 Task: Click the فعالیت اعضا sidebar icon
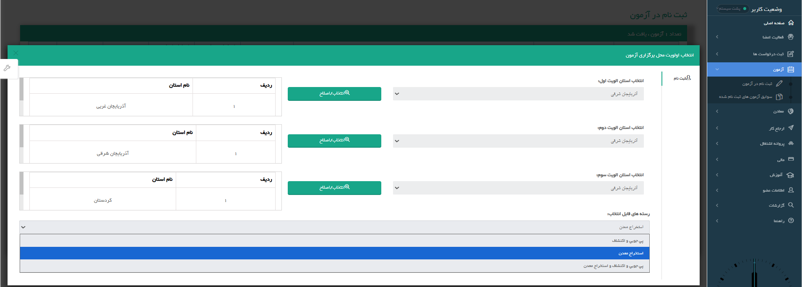tap(791, 37)
